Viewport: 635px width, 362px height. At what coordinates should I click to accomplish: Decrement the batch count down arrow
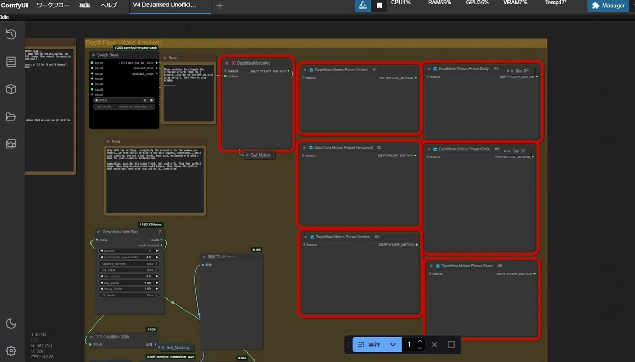click(x=420, y=348)
